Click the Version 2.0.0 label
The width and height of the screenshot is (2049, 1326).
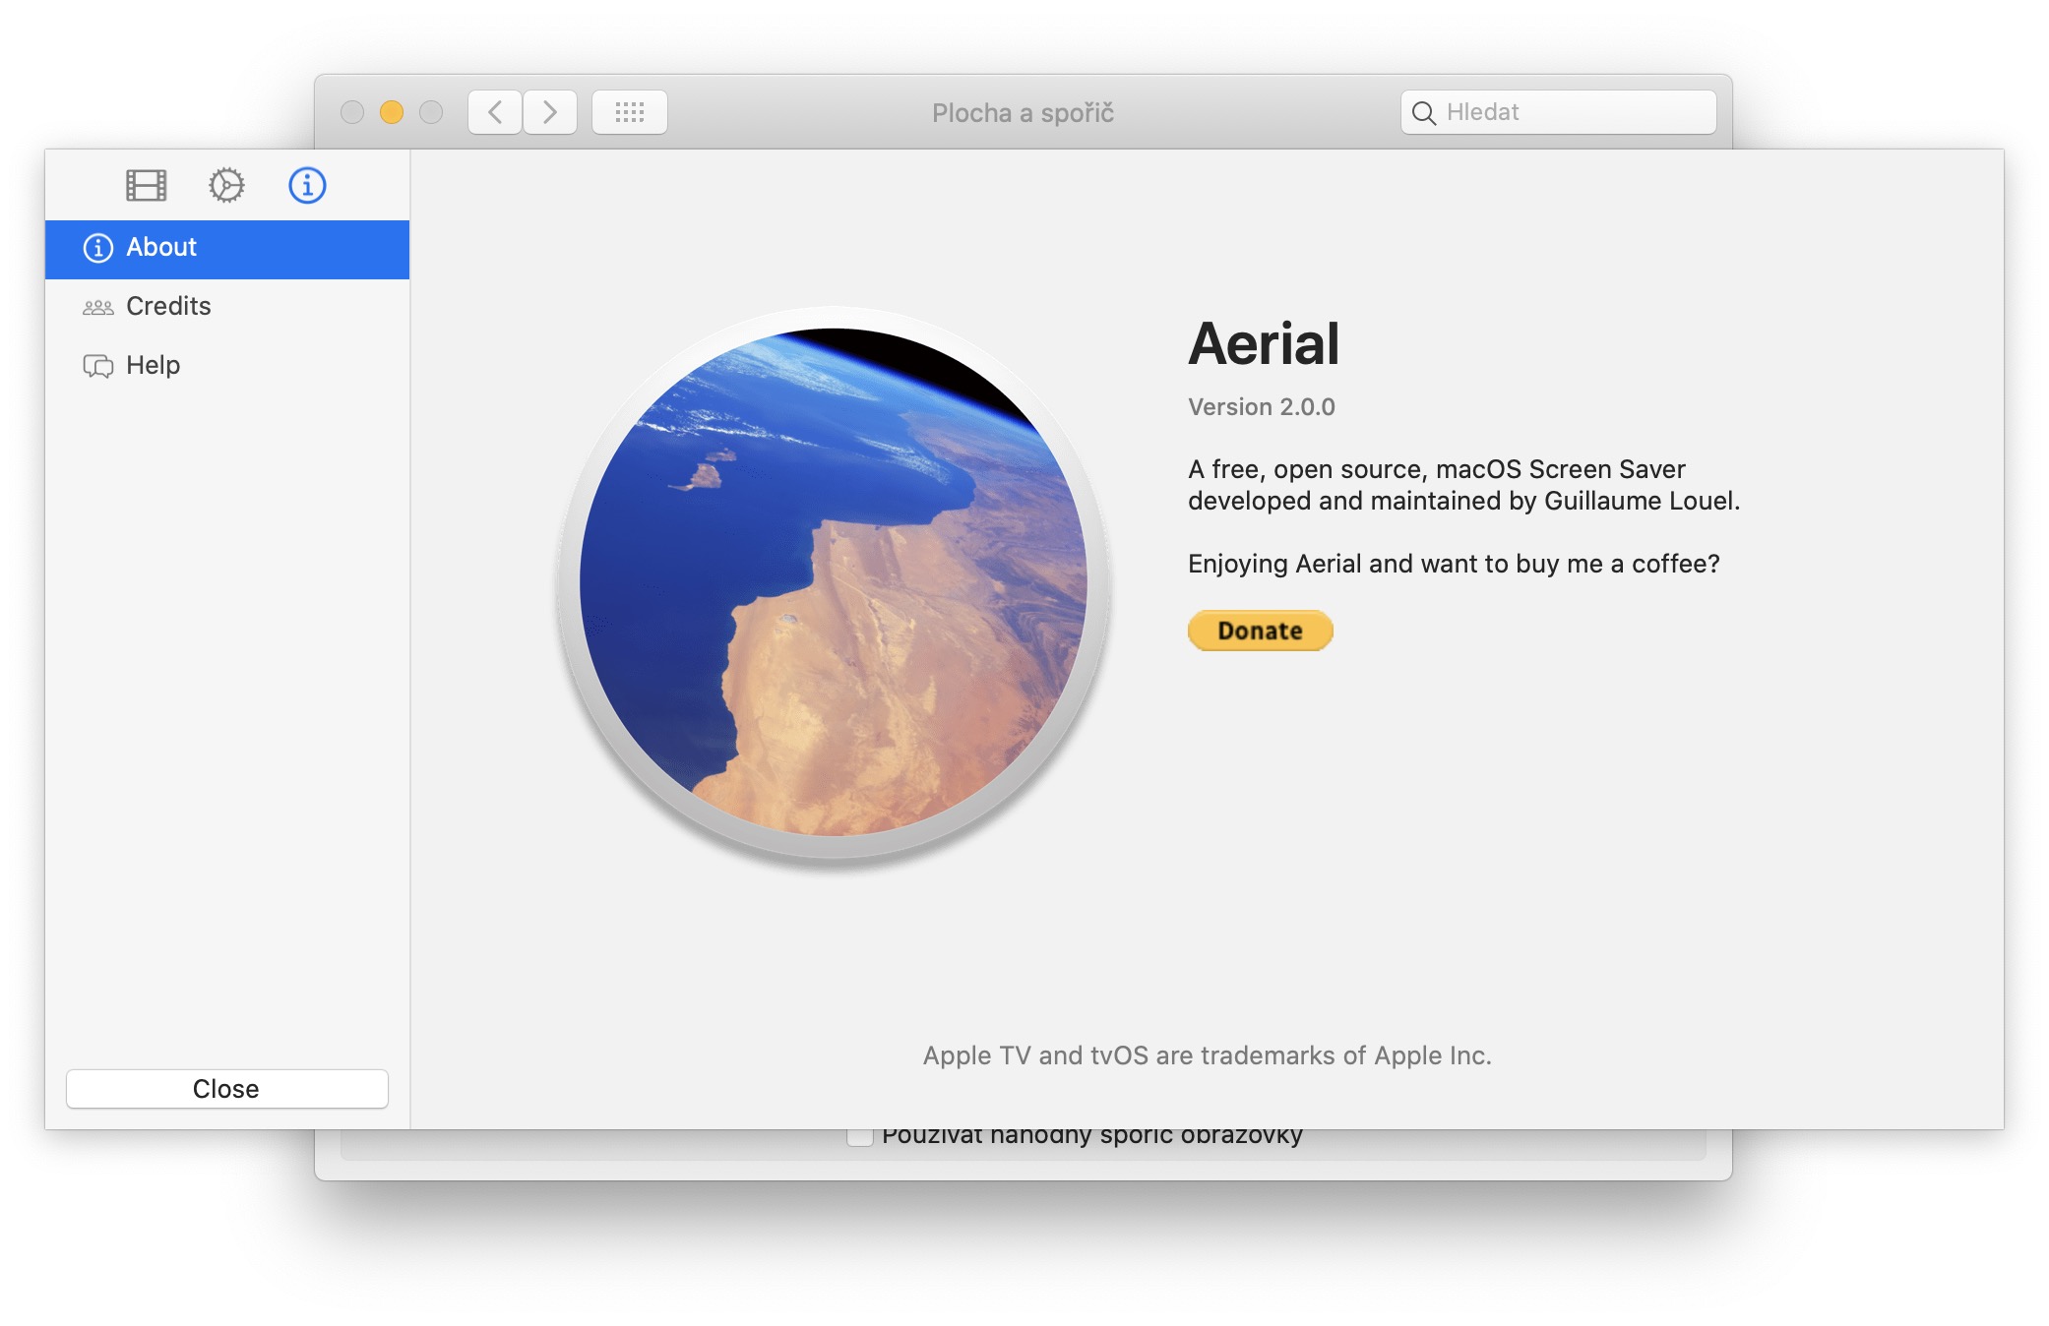(1261, 407)
